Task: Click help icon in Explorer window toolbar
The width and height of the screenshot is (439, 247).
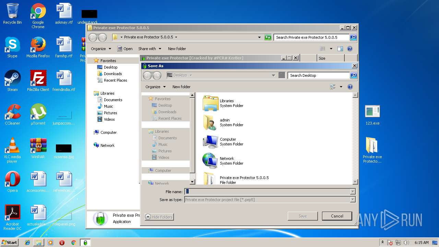Action: coord(350,49)
